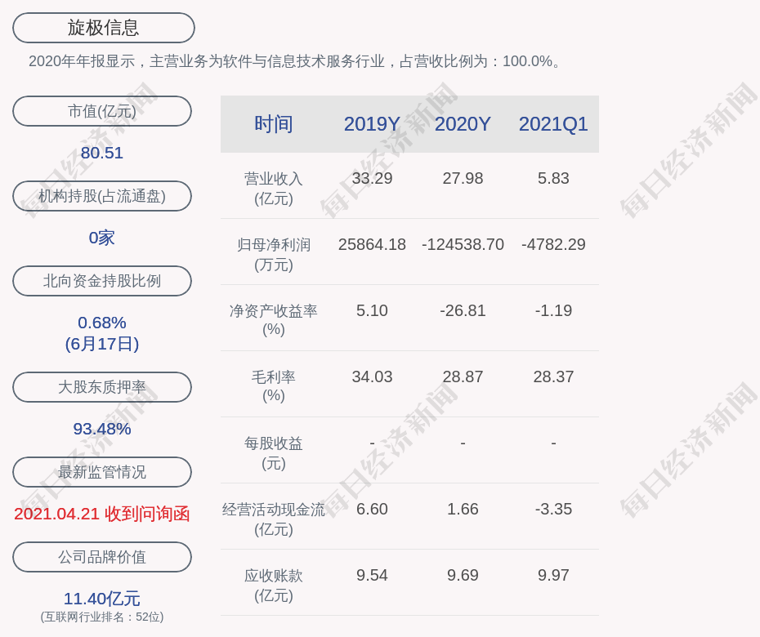Click the 大股东质押率 label pill

pyautogui.click(x=102, y=387)
